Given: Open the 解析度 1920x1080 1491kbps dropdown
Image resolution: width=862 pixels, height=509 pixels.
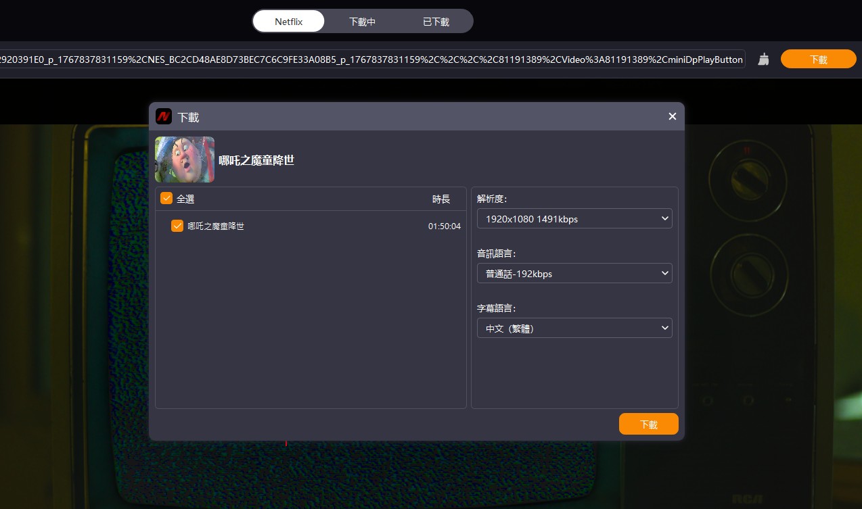Looking at the screenshot, I should [x=574, y=219].
